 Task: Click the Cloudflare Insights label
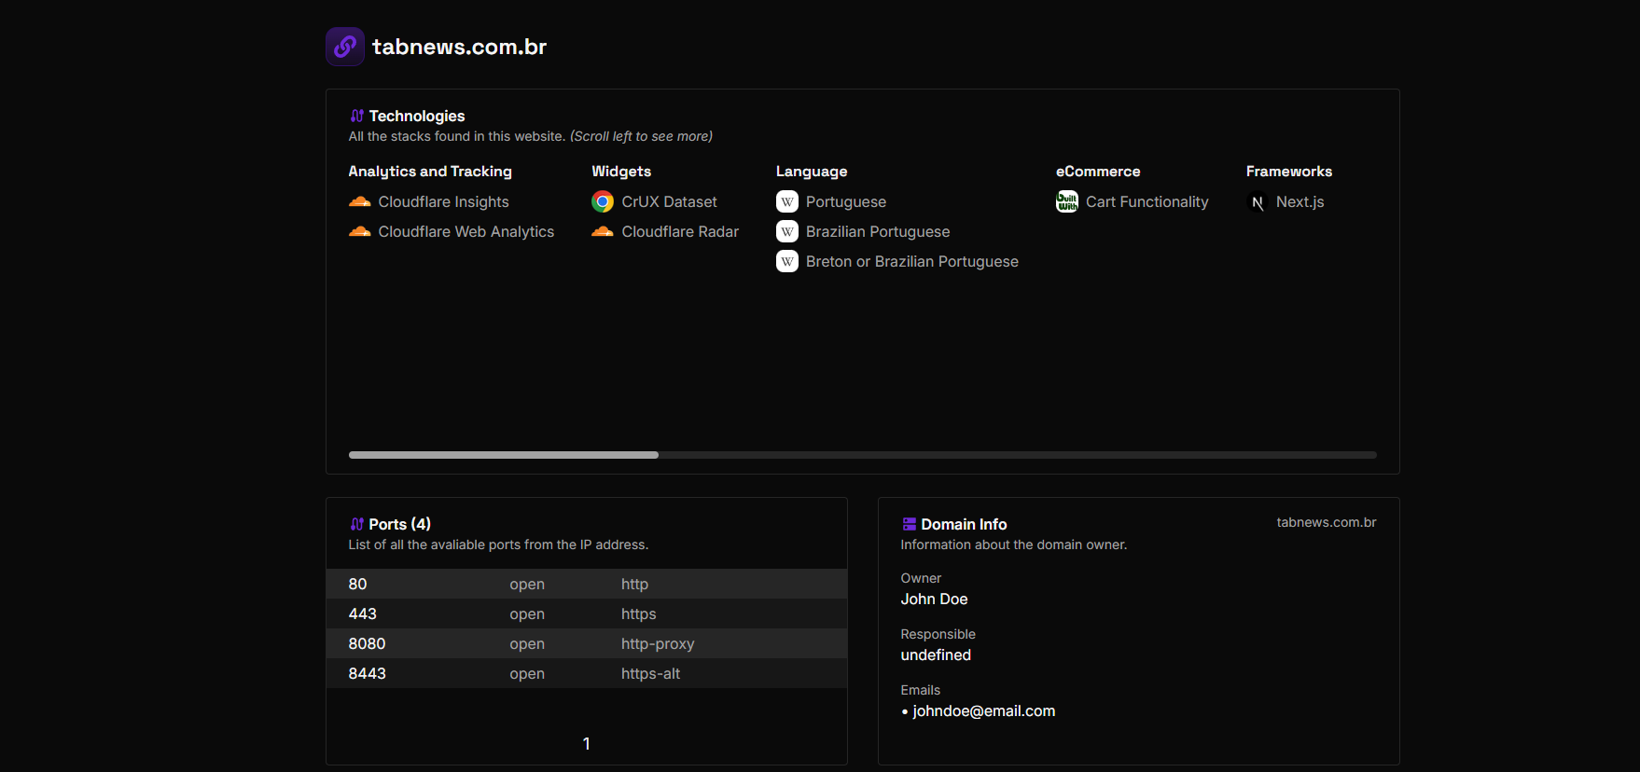click(x=444, y=201)
